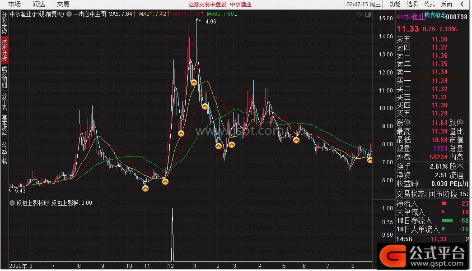The width and height of the screenshot is (472, 271).
Task: Click 卖一 price 11.34
Action: coord(439,72)
